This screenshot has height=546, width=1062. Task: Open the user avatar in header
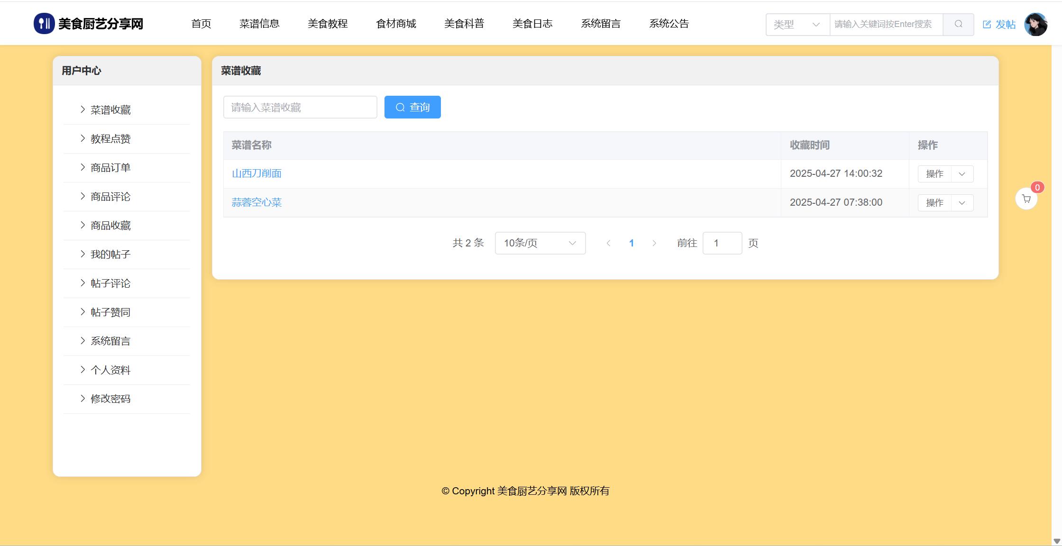[1035, 24]
